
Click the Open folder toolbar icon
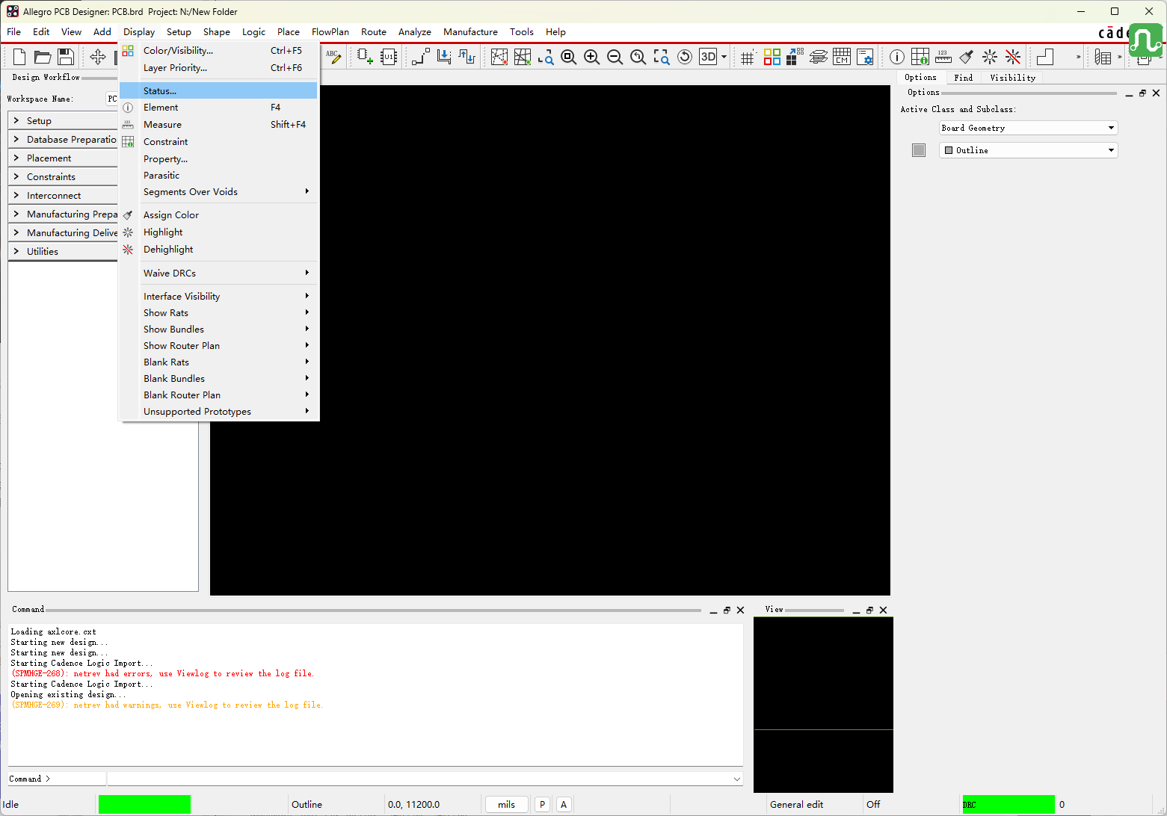coord(43,57)
